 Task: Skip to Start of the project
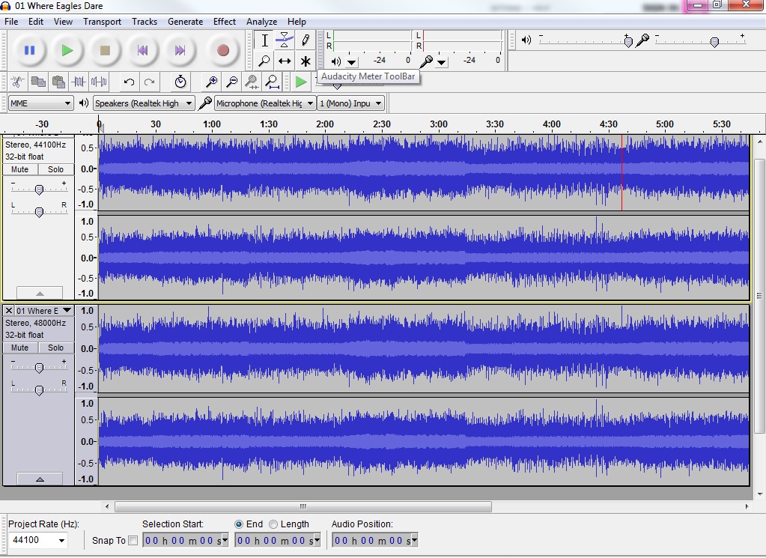[x=142, y=50]
